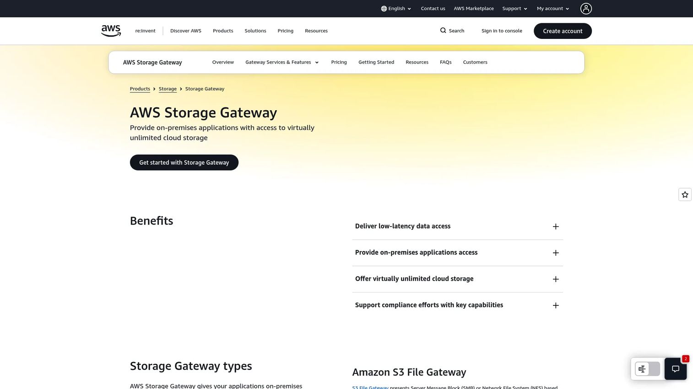
Task: Expand Support compliance efforts section
Action: click(x=457, y=305)
